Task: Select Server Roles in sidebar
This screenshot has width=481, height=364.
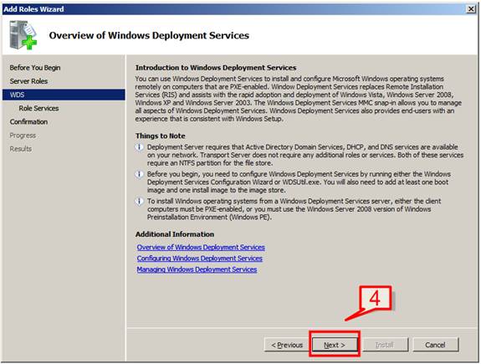Action: (x=28, y=81)
